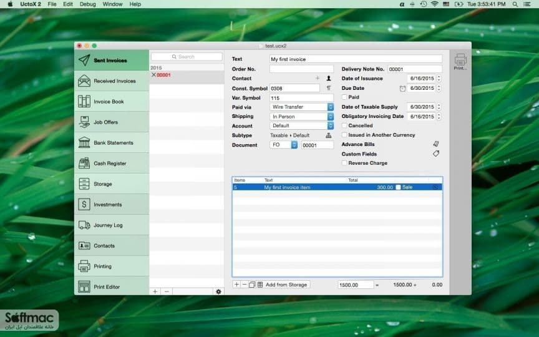
Task: Open gear menu below invoice list
Action: click(x=218, y=291)
